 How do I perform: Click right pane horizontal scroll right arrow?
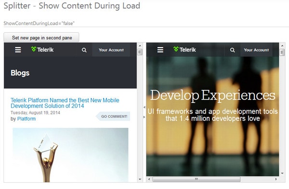click(x=276, y=179)
